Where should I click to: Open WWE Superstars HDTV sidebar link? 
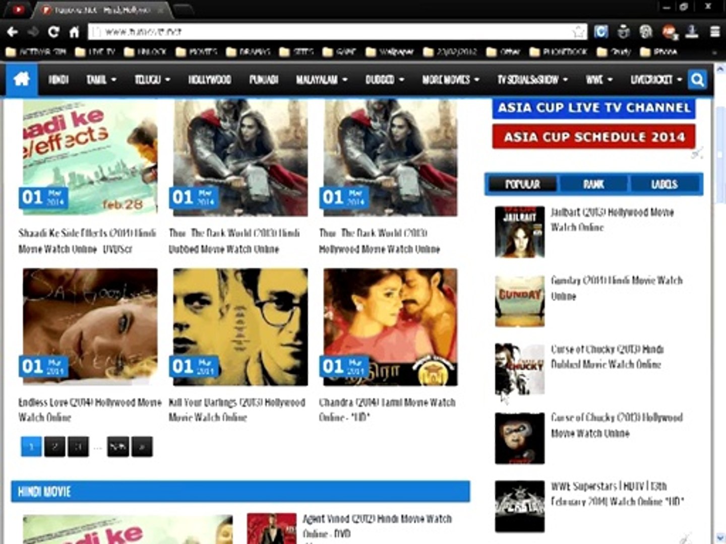click(x=618, y=494)
